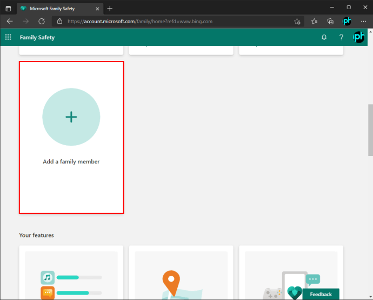Viewport: 373px width, 300px height.
Task: Select the Microsoft Family Safety tab
Action: coord(60,9)
